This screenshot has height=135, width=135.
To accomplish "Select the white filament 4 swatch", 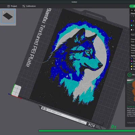I will point(132,30).
